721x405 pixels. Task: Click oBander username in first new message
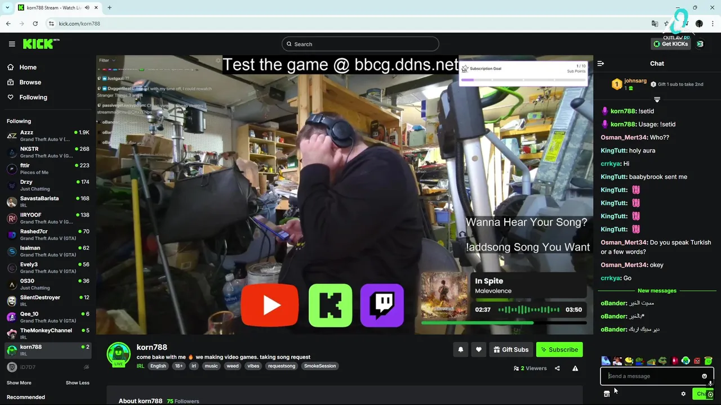click(614, 303)
